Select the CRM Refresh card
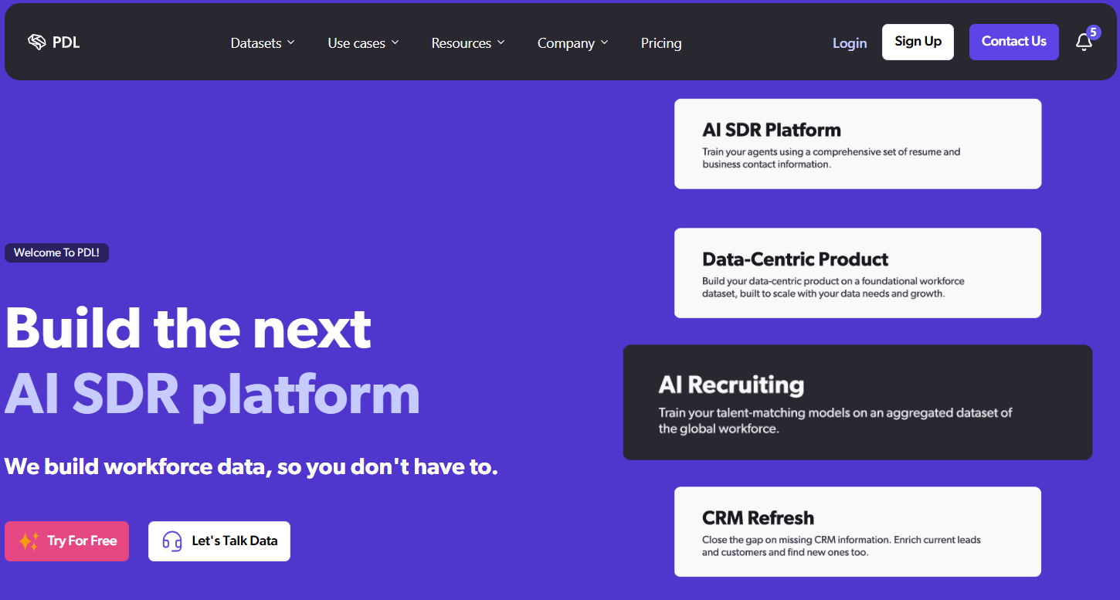Image resolution: width=1120 pixels, height=600 pixels. click(x=857, y=531)
